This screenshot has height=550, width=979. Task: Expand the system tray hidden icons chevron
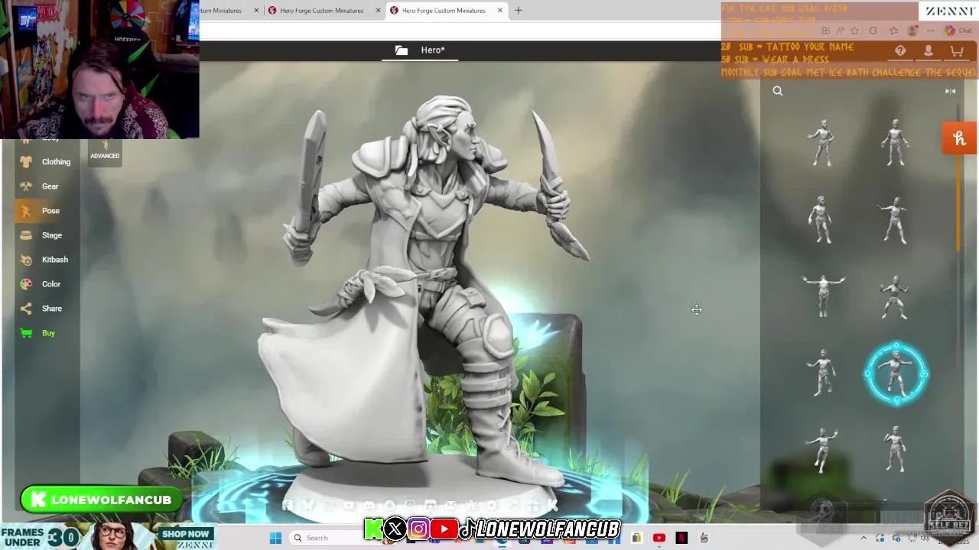pos(864,539)
